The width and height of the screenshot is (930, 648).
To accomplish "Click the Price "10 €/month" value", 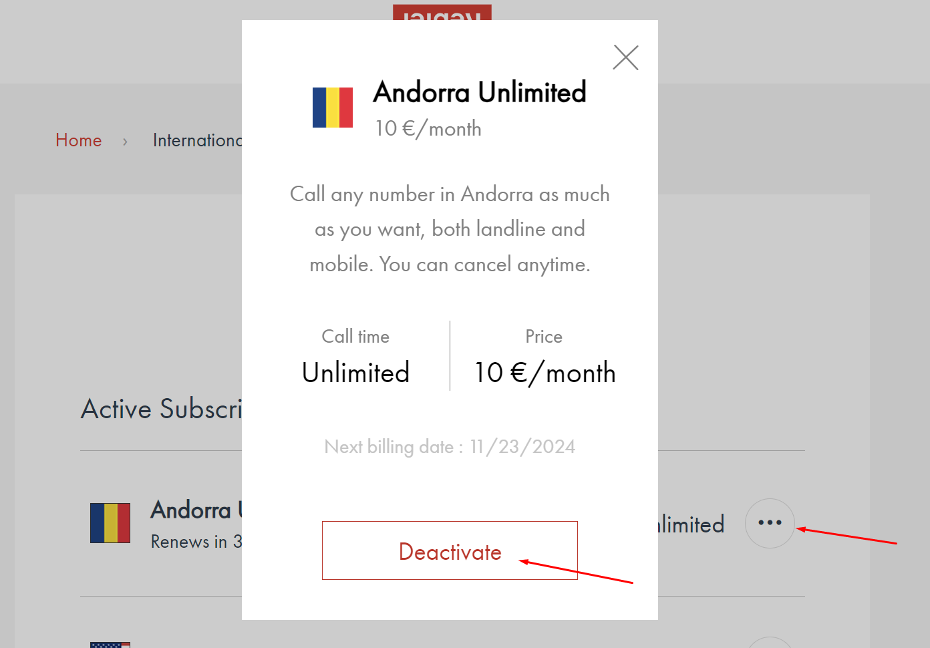I will tap(545, 373).
